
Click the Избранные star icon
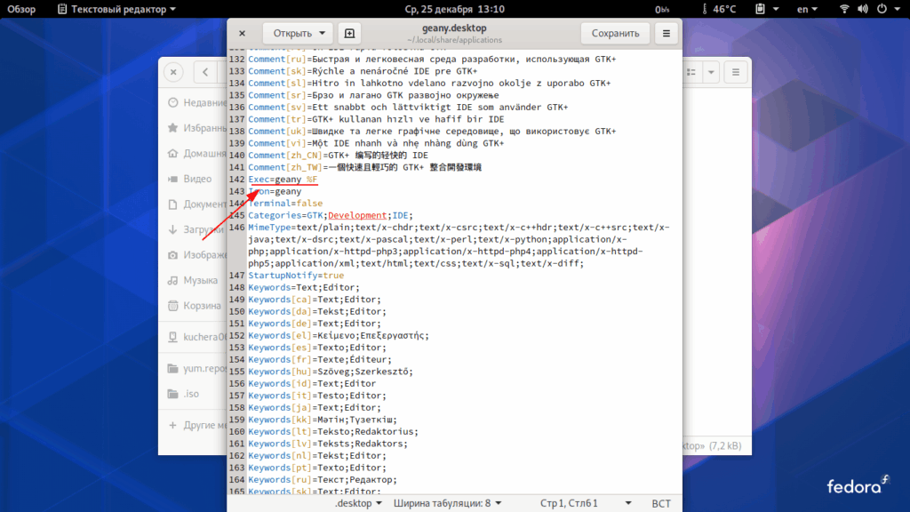(x=173, y=128)
